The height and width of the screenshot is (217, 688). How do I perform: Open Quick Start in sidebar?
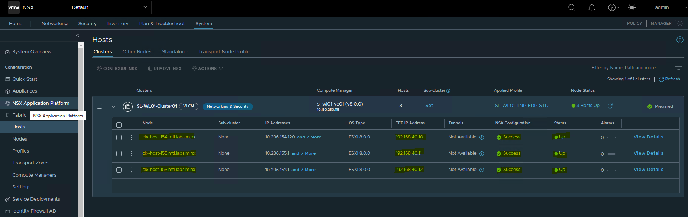tap(25, 79)
